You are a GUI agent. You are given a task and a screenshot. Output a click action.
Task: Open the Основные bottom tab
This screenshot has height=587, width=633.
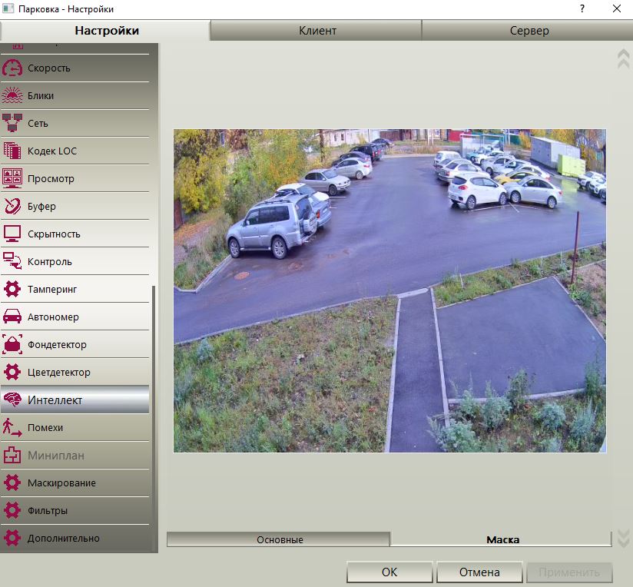coord(279,539)
